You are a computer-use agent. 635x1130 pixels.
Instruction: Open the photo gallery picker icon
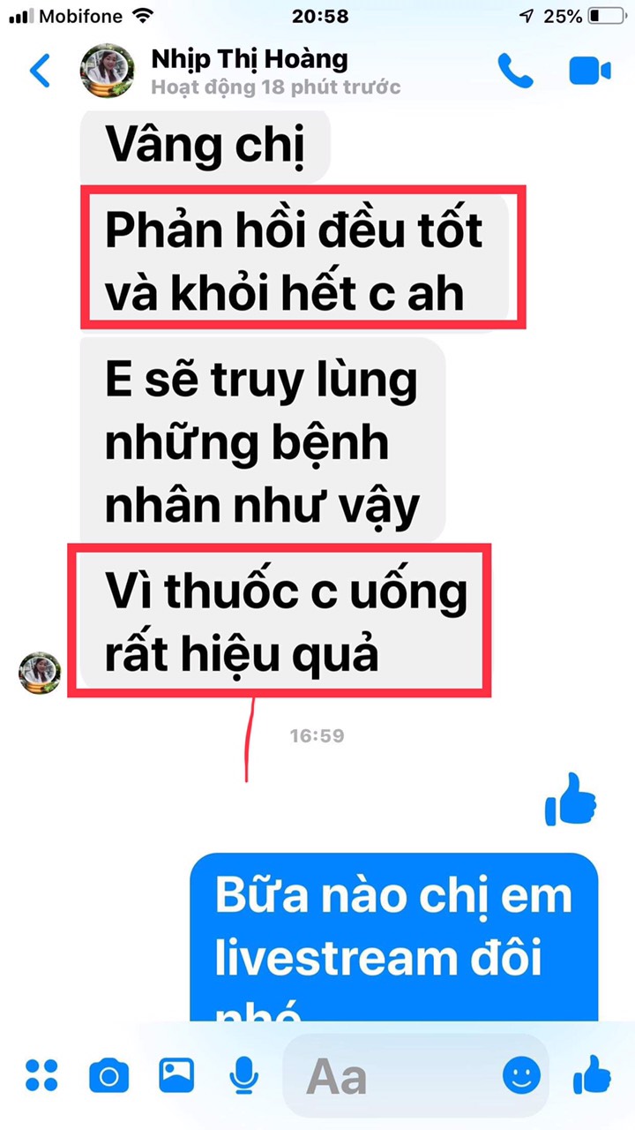(176, 1075)
